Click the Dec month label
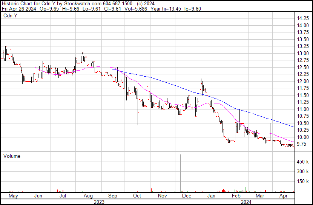This screenshot has height=205, width=313. tap(187, 196)
